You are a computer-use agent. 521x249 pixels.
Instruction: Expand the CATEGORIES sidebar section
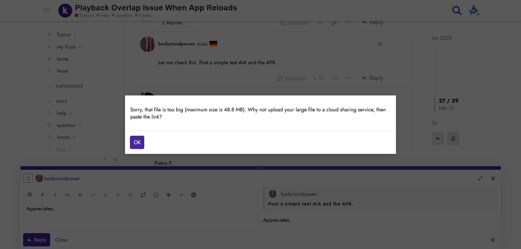[69, 86]
